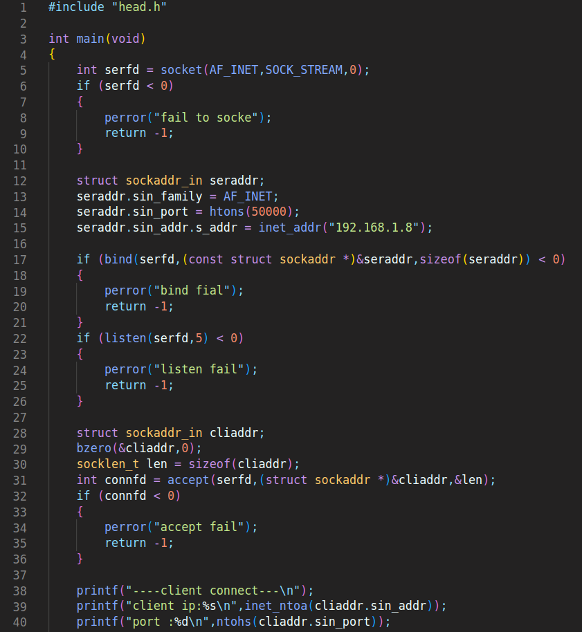Click s_addr on line 15

pos(216,227)
